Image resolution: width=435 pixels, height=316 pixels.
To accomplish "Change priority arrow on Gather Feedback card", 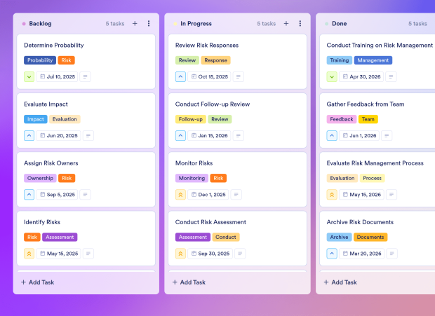I will [x=332, y=136].
